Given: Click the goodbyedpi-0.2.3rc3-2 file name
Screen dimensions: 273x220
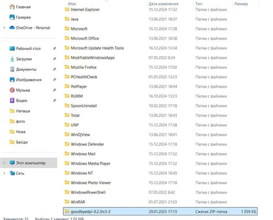Looking at the screenshot, I should pos(90,211).
